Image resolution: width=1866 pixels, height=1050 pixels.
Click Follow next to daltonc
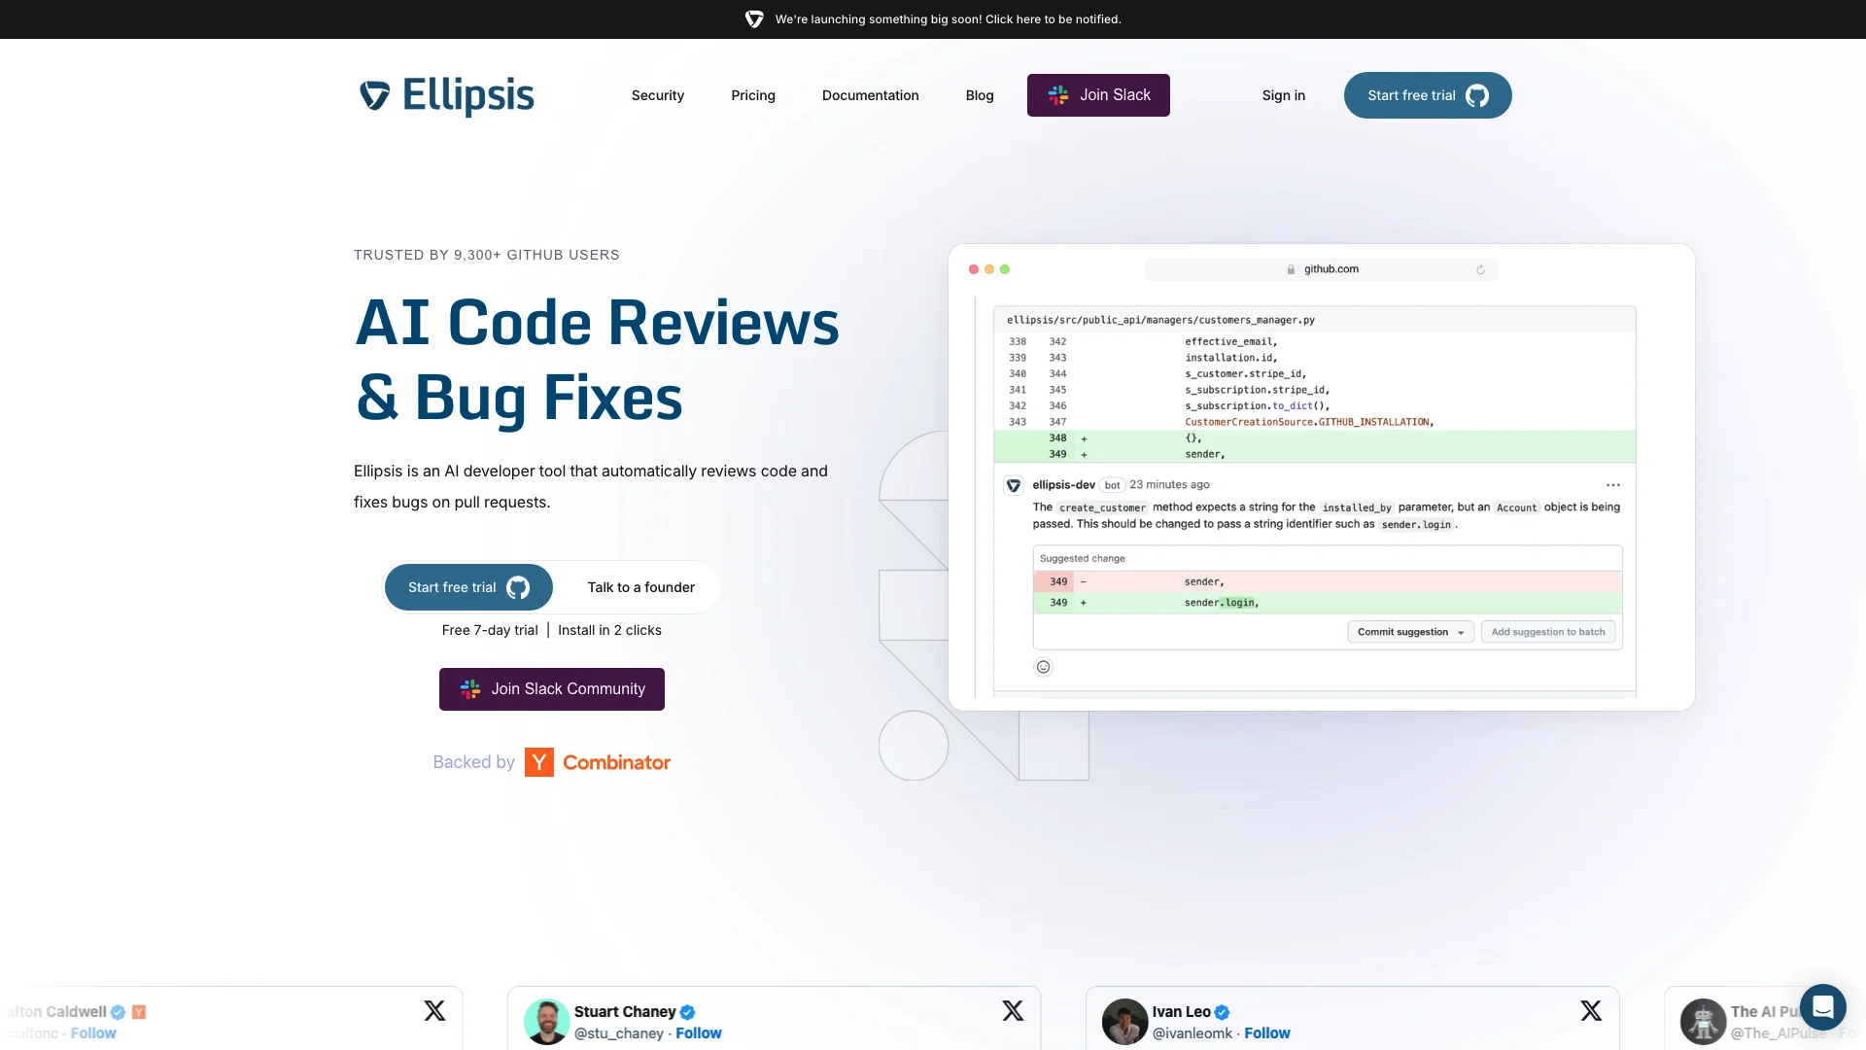[x=93, y=1033]
